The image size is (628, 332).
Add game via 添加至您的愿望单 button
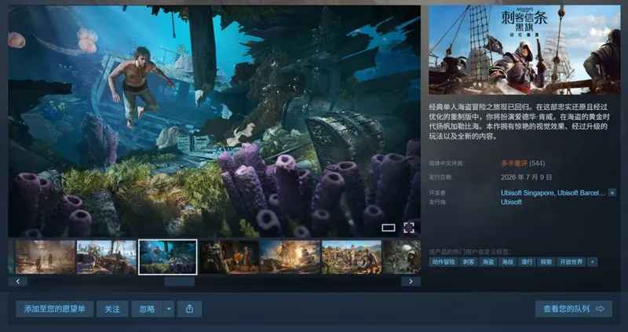tap(54, 308)
